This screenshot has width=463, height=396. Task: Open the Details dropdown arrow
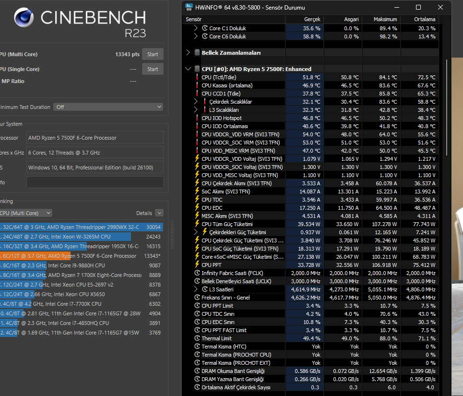tap(159, 213)
